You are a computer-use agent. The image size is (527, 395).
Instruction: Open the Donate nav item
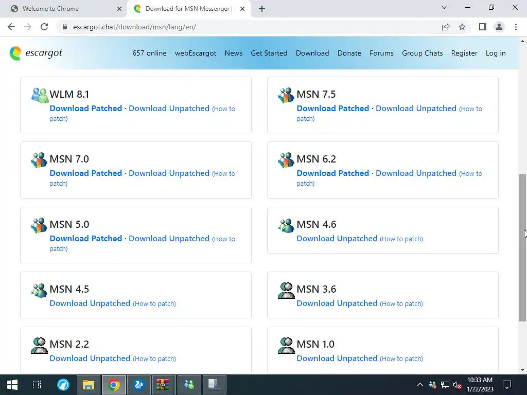point(349,53)
